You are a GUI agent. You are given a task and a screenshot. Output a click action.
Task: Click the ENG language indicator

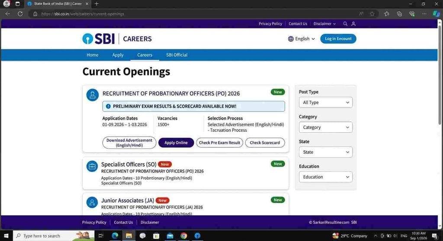click(x=404, y=236)
